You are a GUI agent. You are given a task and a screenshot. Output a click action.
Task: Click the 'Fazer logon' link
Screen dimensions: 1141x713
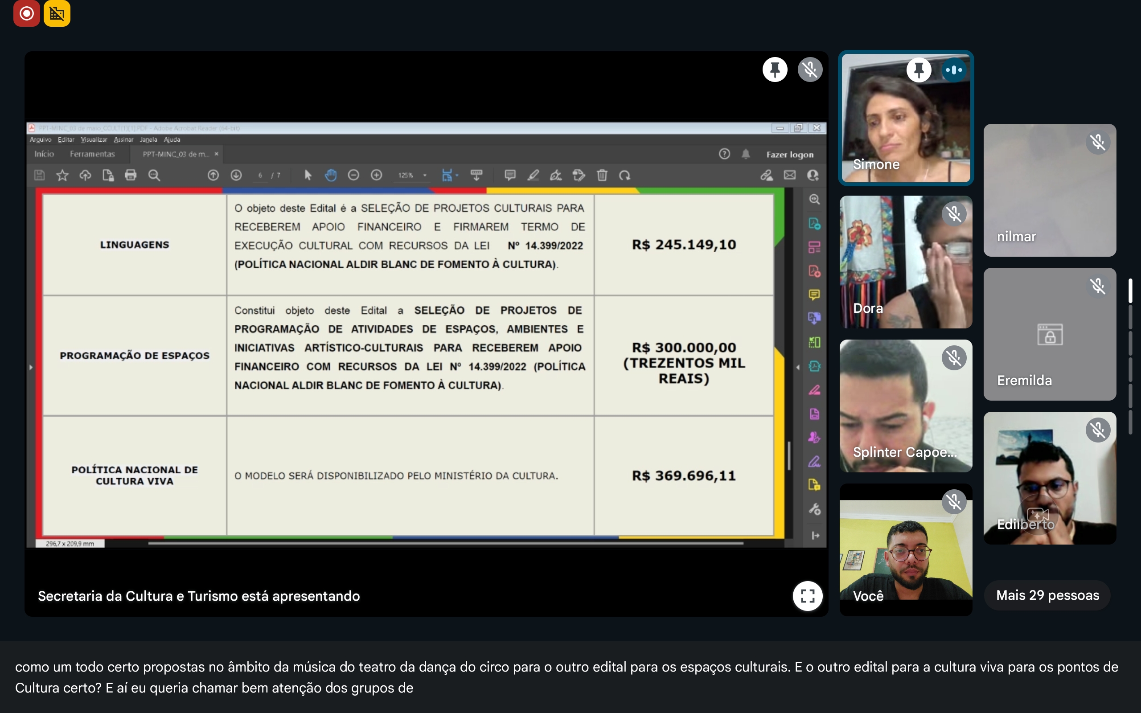[790, 155]
